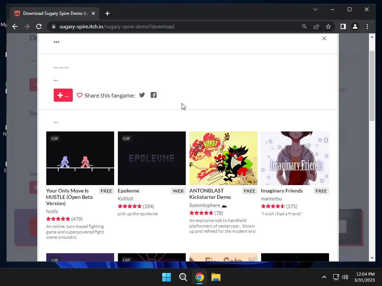The image size is (382, 286).
Task: Show hidden system tray icons
Action: point(324,277)
